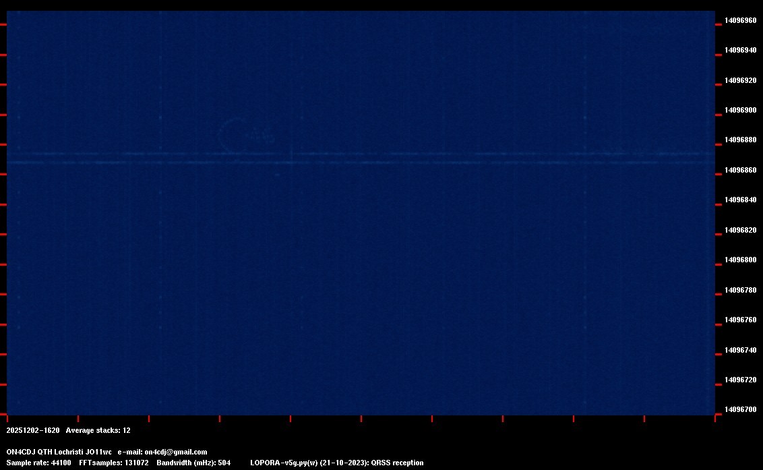Click the 14096840 frequency label

[x=740, y=200]
